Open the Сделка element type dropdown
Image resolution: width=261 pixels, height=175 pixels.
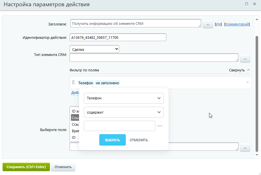point(94,49)
